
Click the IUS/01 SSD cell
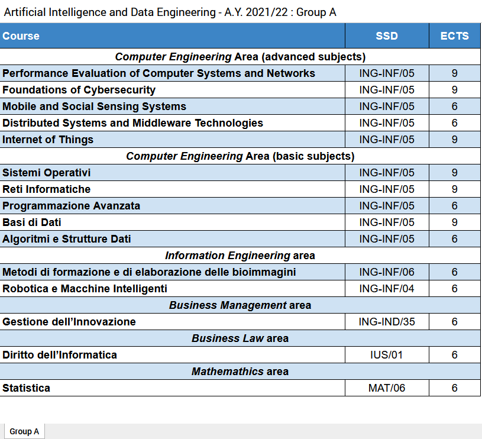[x=387, y=355]
